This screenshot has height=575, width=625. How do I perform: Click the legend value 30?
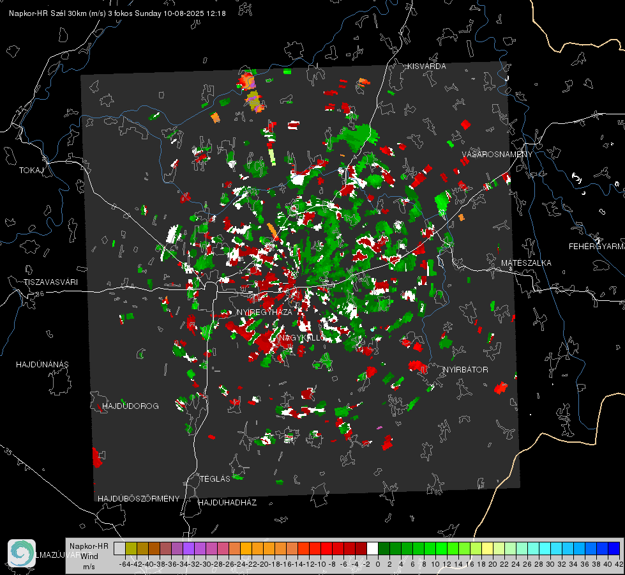tap(550, 564)
